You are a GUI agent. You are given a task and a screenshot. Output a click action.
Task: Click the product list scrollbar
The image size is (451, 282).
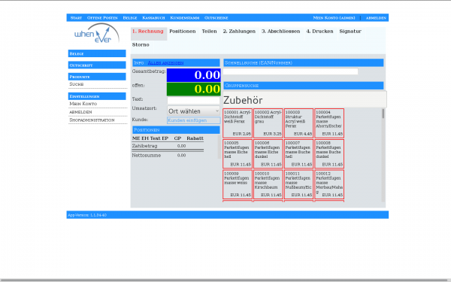pos(383,155)
